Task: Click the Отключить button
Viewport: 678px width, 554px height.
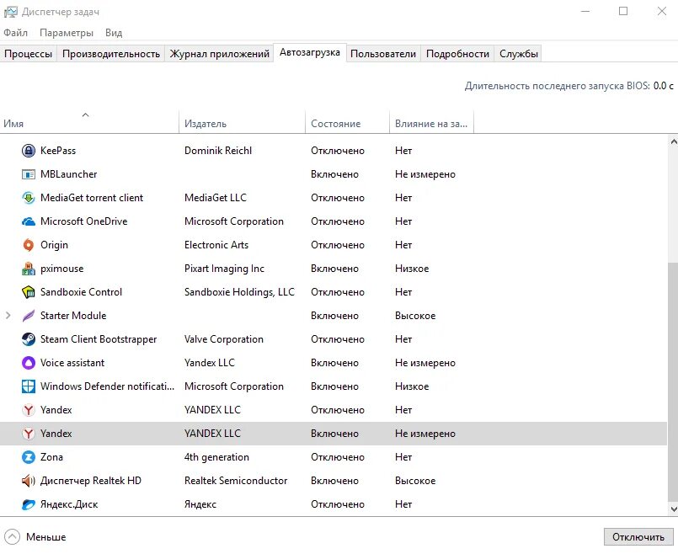Action: (x=638, y=537)
